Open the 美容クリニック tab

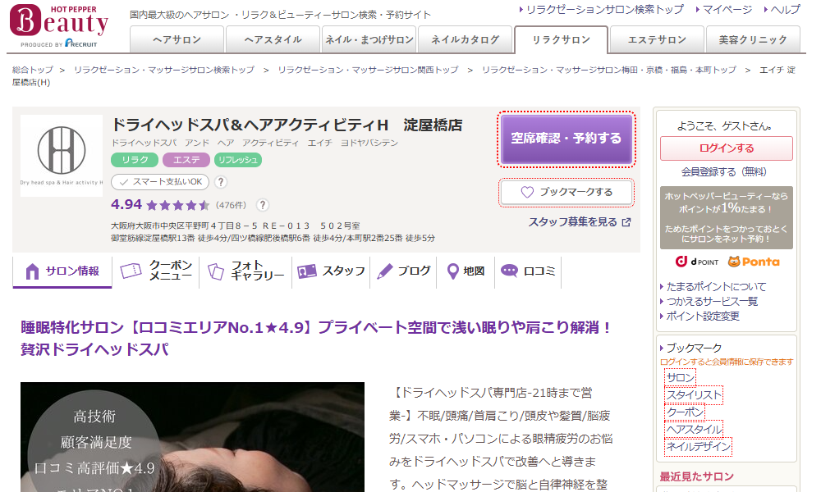click(x=753, y=39)
